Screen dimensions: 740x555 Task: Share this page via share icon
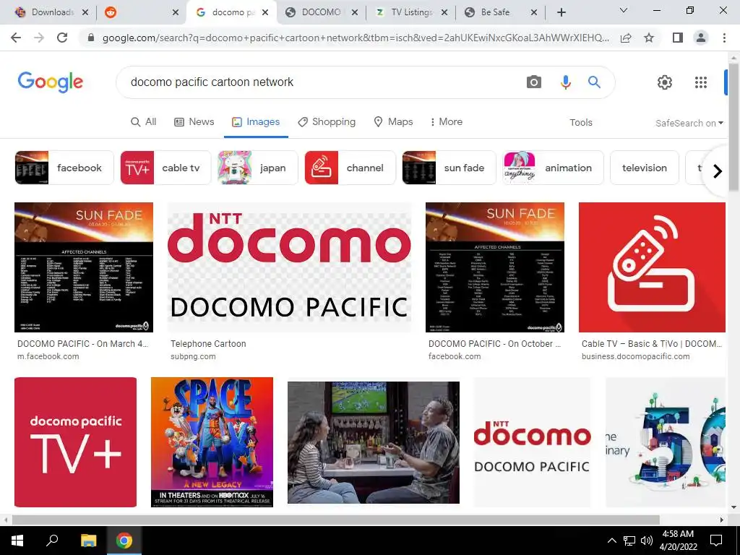coord(626,38)
